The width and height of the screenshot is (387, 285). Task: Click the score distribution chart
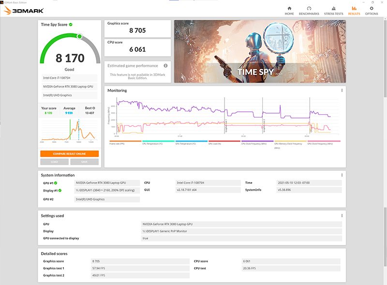click(68, 131)
